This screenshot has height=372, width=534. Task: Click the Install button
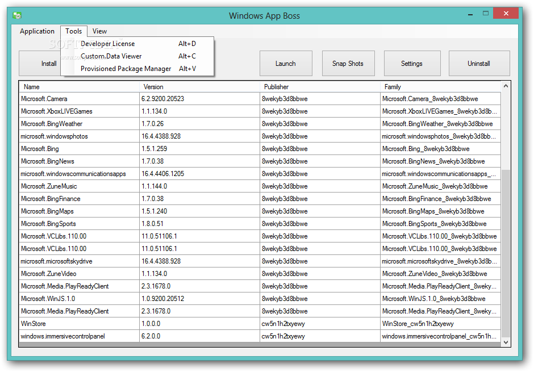pos(40,63)
